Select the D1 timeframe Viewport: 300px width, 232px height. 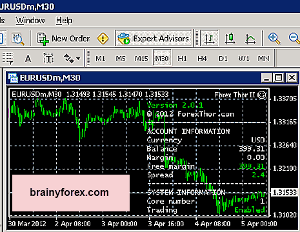223,59
